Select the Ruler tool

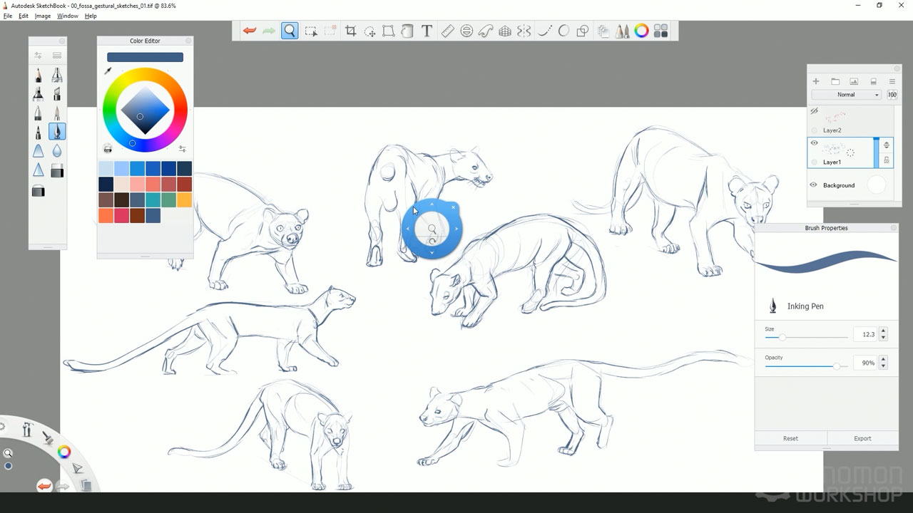[447, 31]
